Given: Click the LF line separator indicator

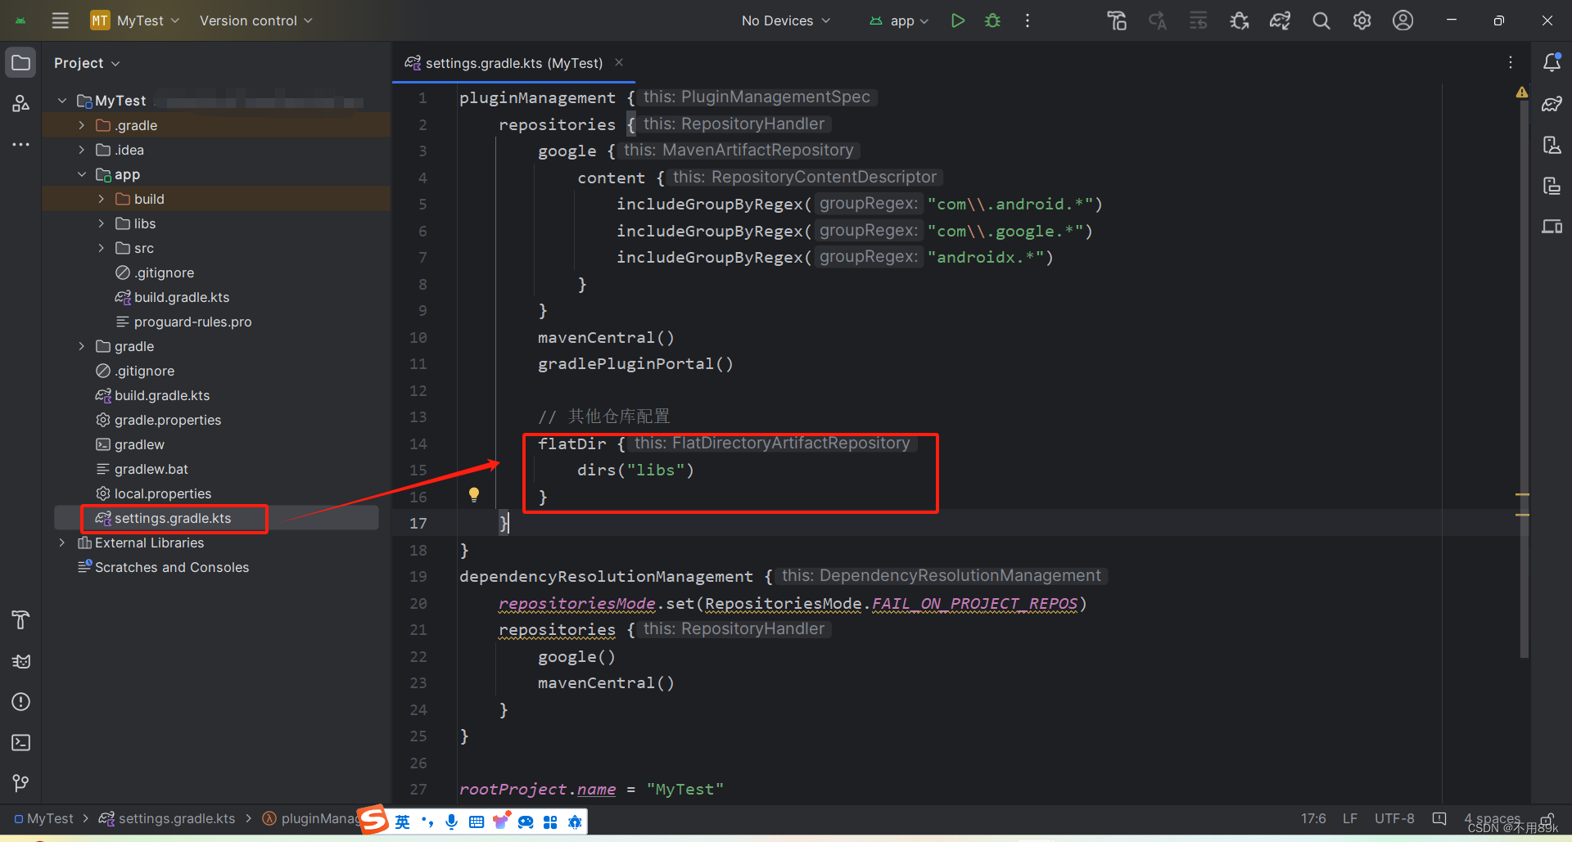Looking at the screenshot, I should pos(1350,818).
